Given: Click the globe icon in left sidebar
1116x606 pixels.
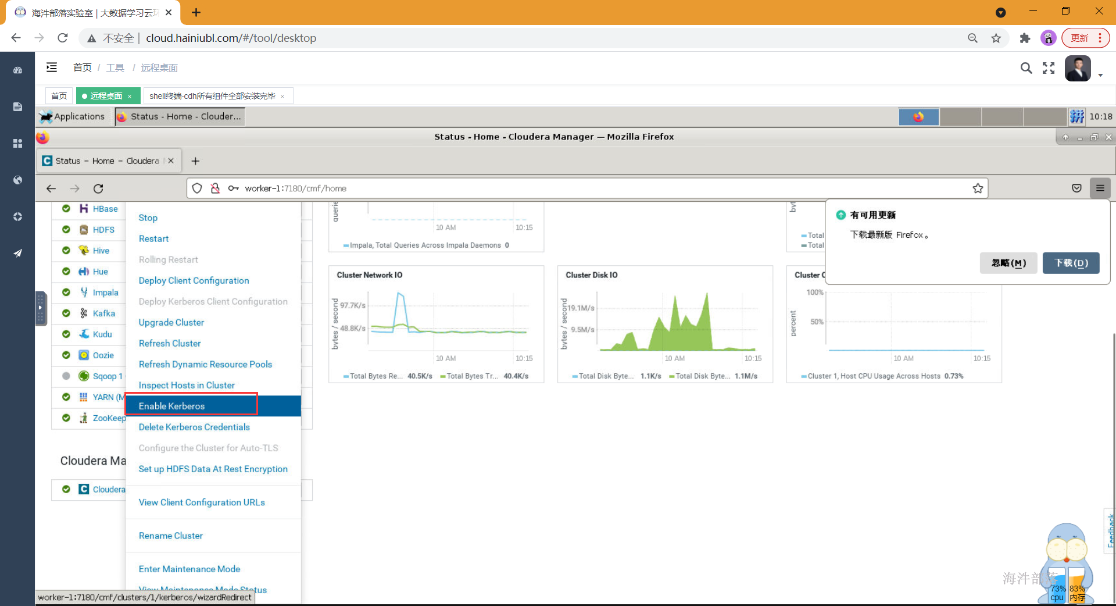Looking at the screenshot, I should click(17, 180).
